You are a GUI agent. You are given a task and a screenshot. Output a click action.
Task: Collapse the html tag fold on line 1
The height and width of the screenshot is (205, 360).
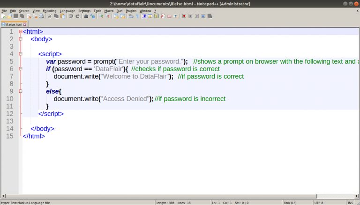pos(21,32)
